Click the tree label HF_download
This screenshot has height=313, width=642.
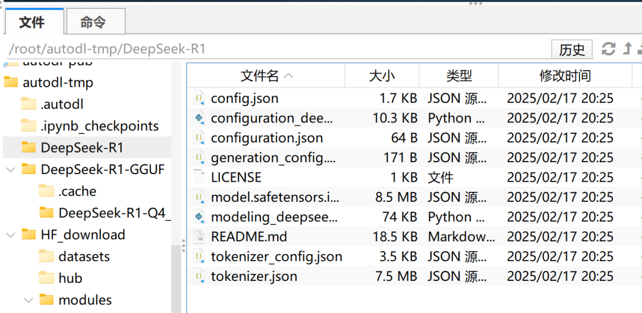click(x=83, y=235)
